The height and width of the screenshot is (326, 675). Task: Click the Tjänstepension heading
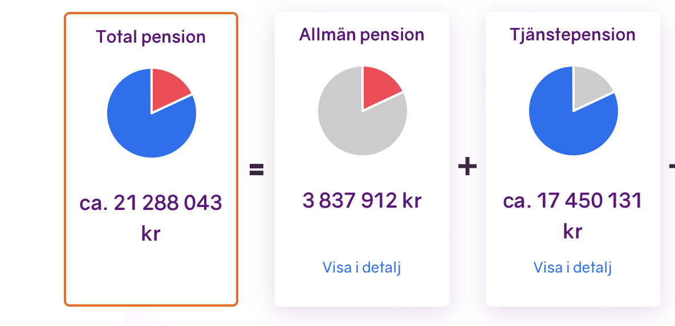572,35
